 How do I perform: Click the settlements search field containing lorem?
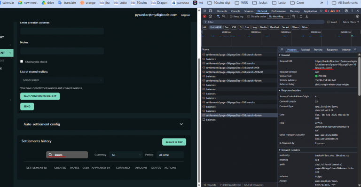(x=67, y=155)
